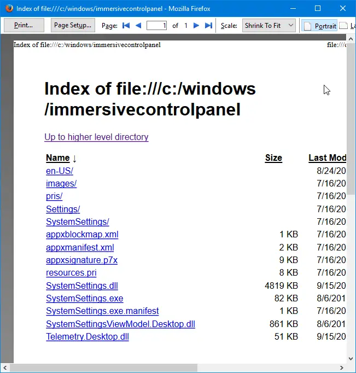Select Portrait orientation

319,26
